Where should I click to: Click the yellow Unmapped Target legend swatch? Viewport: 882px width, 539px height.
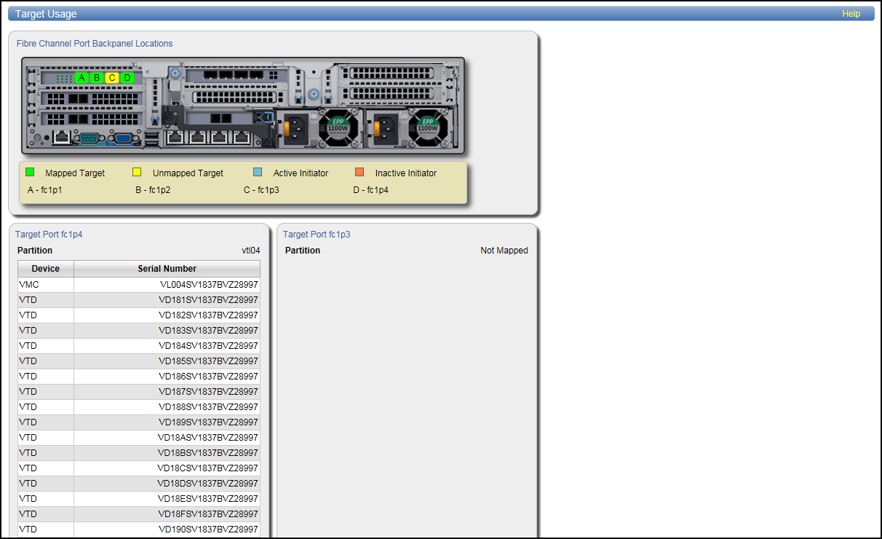pos(137,173)
